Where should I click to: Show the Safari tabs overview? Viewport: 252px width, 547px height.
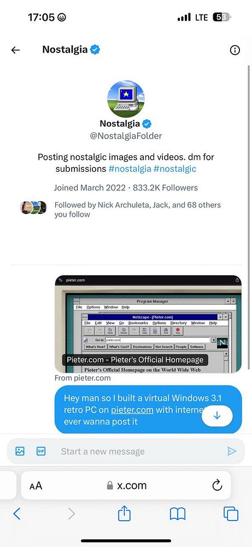coord(231,514)
